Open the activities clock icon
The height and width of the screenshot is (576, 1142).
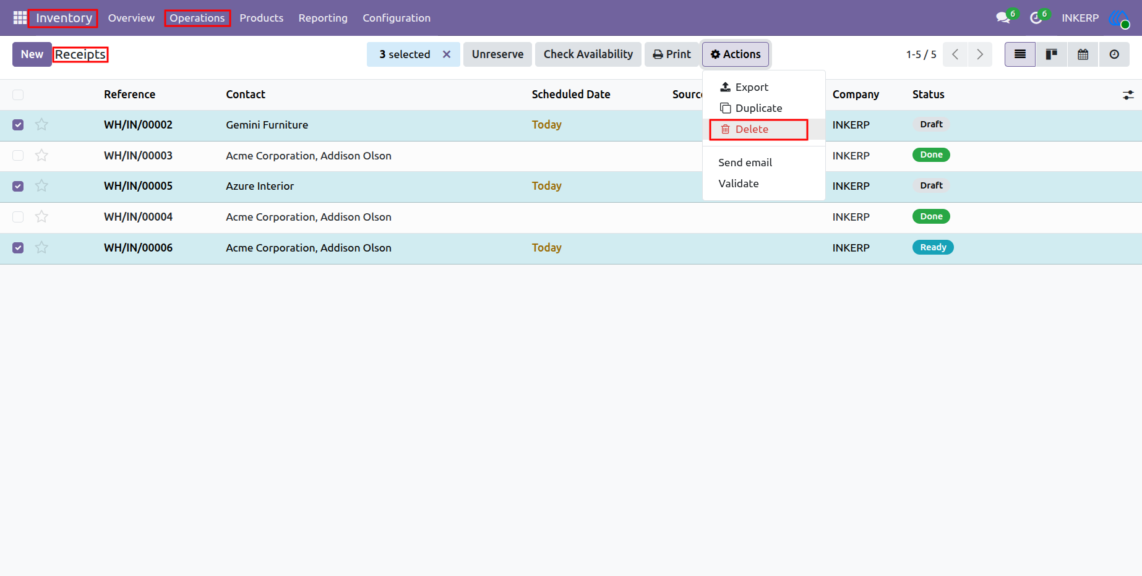1036,18
